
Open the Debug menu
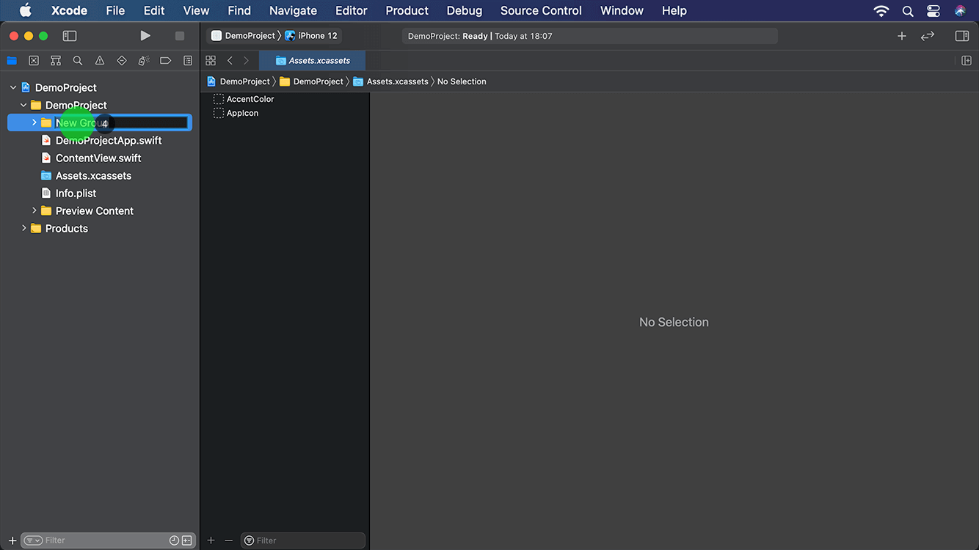(465, 10)
